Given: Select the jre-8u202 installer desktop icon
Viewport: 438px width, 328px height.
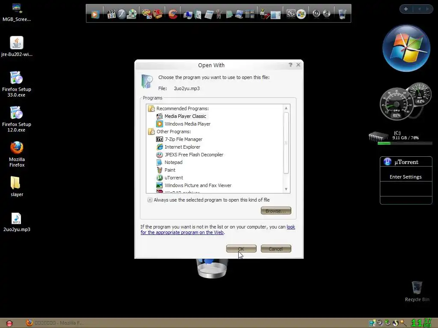Looking at the screenshot, I should click(x=17, y=47).
